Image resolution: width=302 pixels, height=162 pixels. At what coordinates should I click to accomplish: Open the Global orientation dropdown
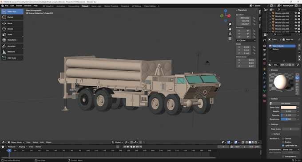[x=117, y=142]
